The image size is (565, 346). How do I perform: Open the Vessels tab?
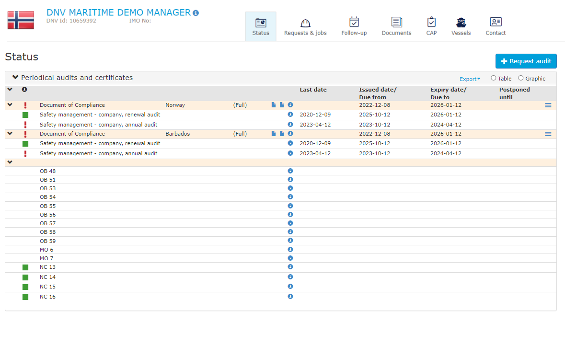(461, 27)
